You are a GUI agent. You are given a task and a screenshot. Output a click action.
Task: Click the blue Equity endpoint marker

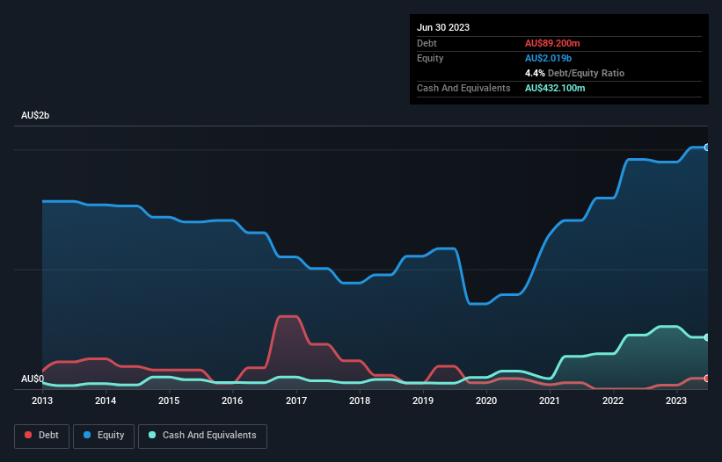click(707, 148)
